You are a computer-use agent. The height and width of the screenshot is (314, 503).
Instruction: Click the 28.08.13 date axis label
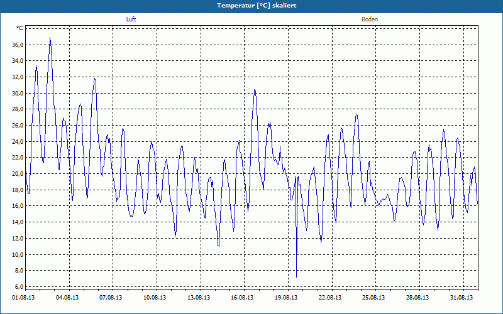coord(417,298)
